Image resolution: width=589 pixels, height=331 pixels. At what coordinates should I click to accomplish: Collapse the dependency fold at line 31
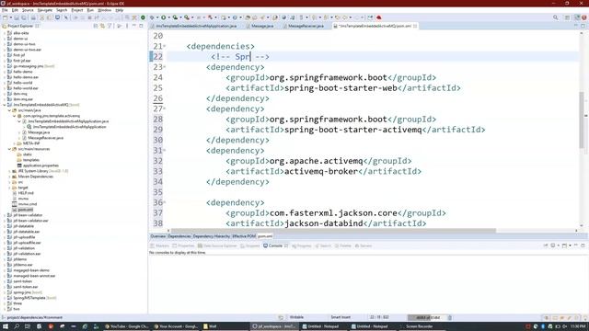tap(164, 151)
